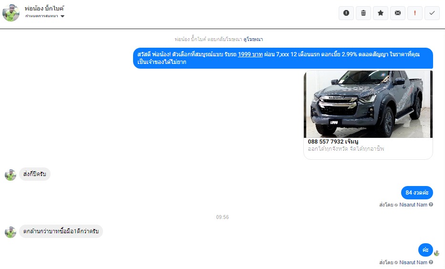Mark conversation done with checkmark icon

[x=432, y=13]
